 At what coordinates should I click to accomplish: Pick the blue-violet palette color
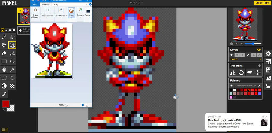(x=260, y=93)
